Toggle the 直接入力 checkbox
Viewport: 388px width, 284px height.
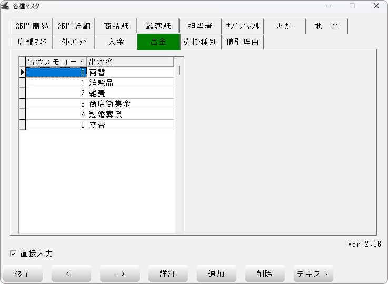[13, 254]
